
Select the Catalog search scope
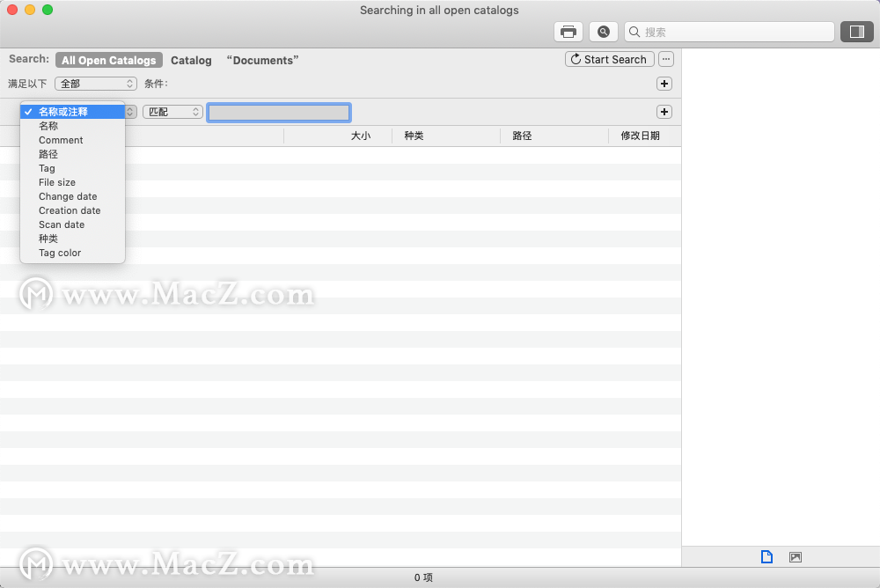click(x=191, y=60)
